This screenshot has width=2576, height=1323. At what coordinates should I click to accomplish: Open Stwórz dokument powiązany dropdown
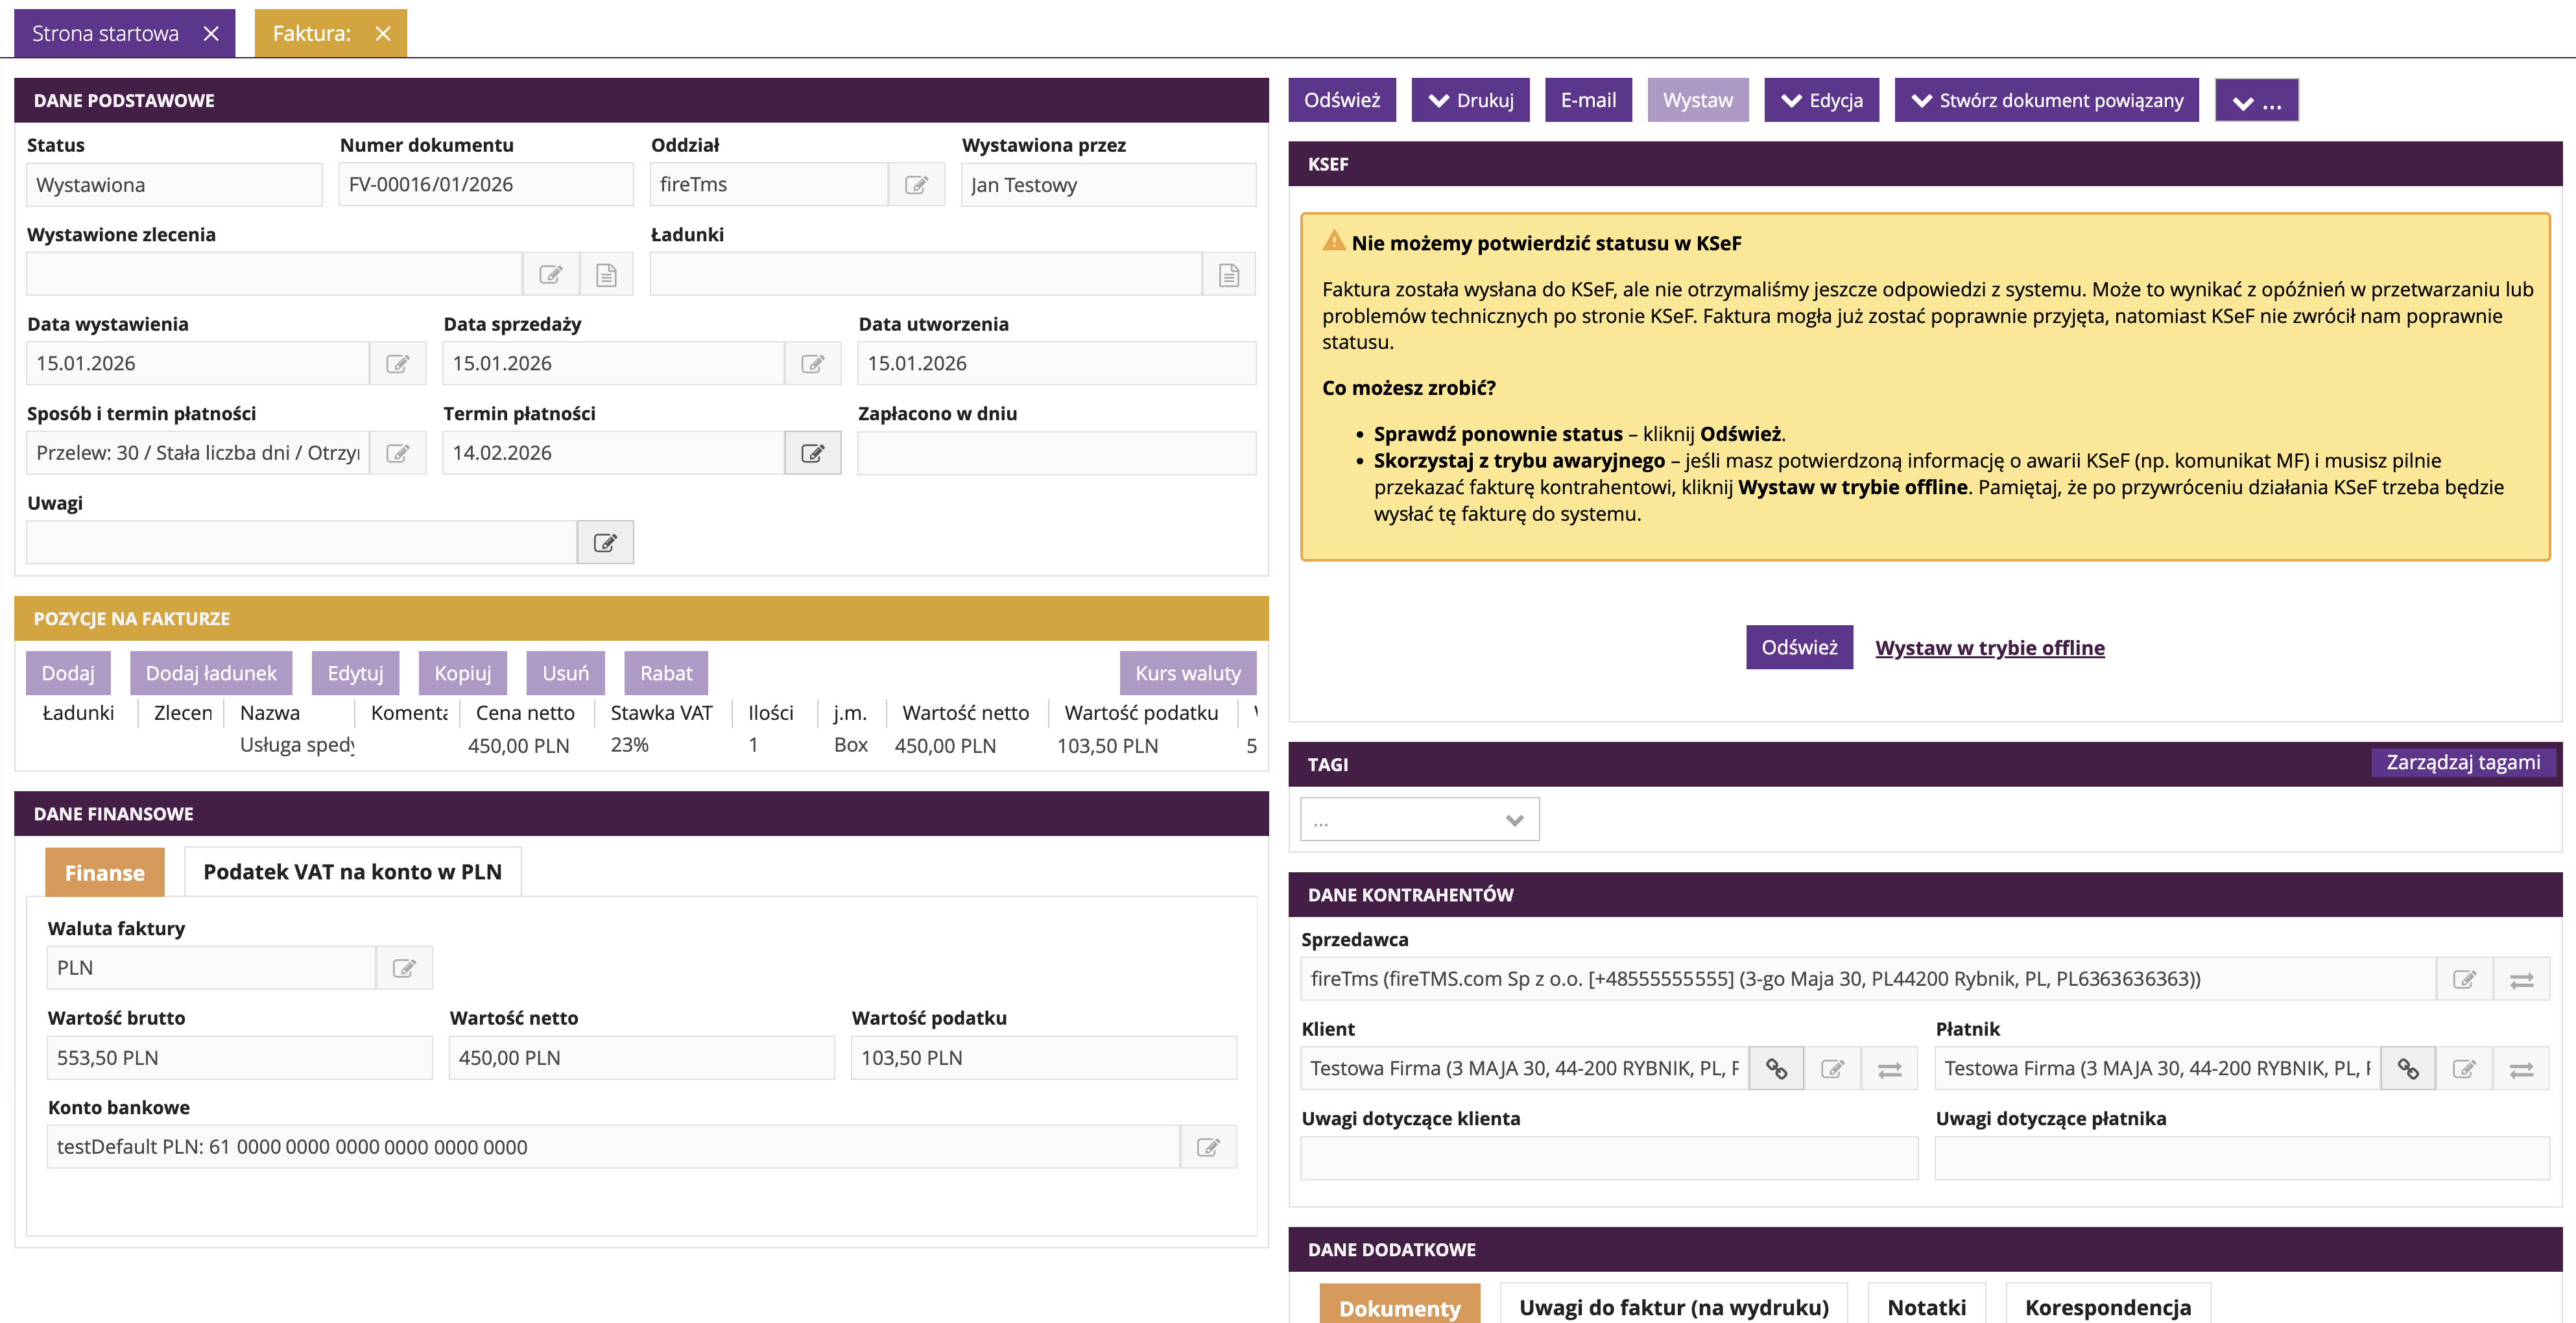[2046, 101]
